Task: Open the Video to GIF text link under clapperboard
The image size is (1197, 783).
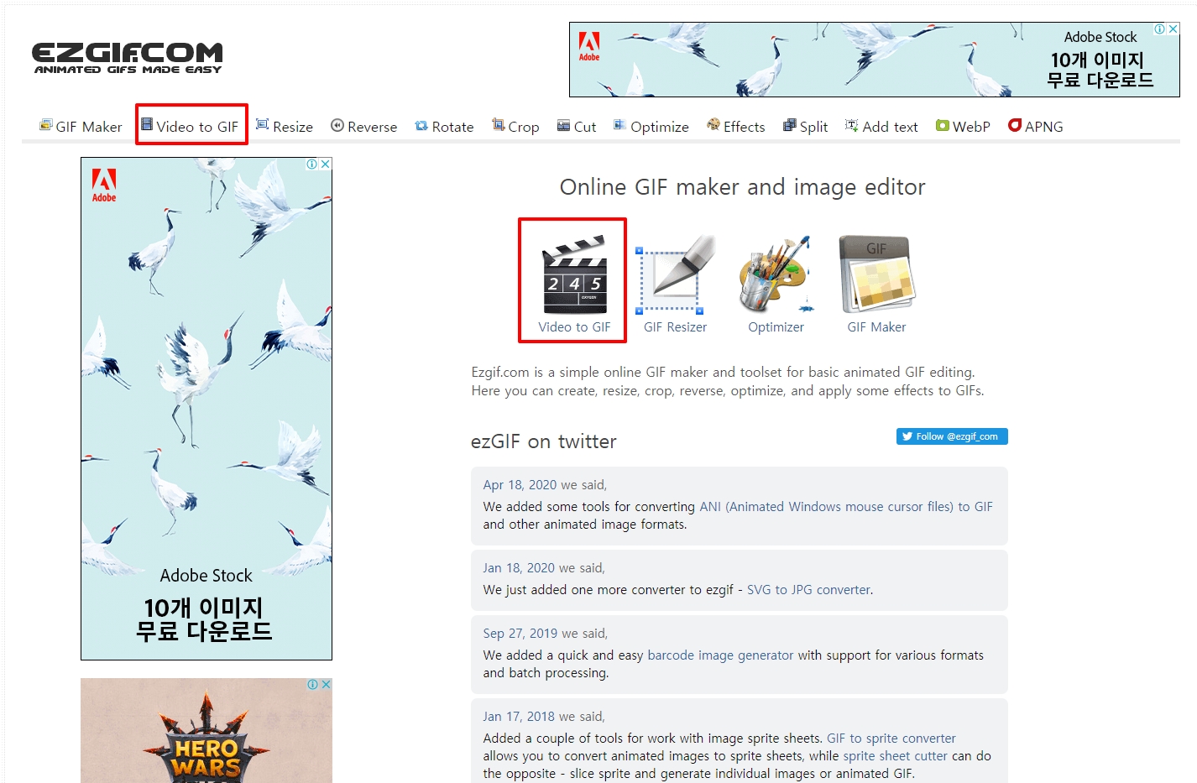Action: click(574, 327)
